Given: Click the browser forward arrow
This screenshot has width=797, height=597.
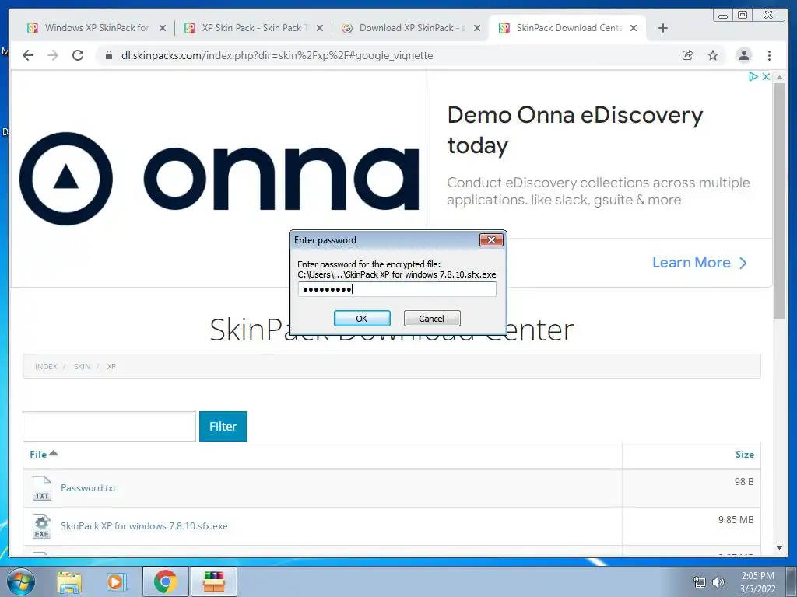Looking at the screenshot, I should click(53, 55).
